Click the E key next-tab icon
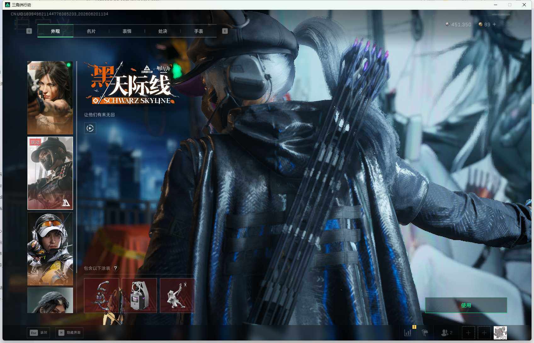Image resolution: width=534 pixels, height=343 pixels. pos(225,31)
